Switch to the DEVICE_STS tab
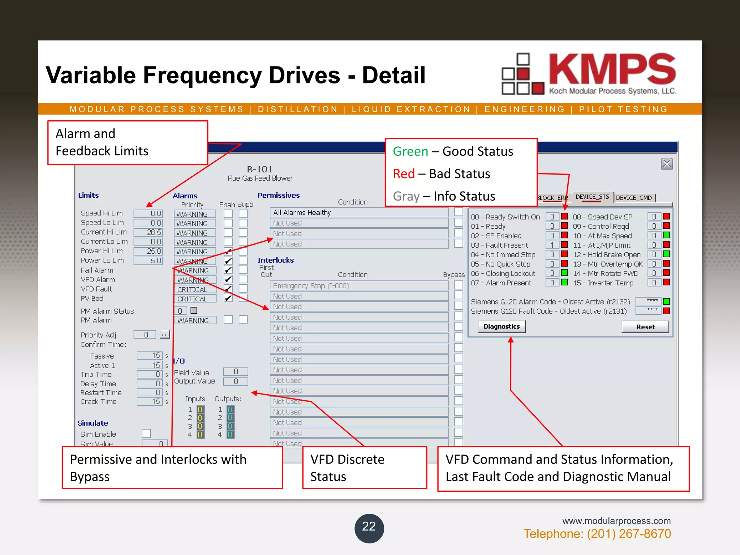Image resolution: width=740 pixels, height=555 pixels. [592, 197]
